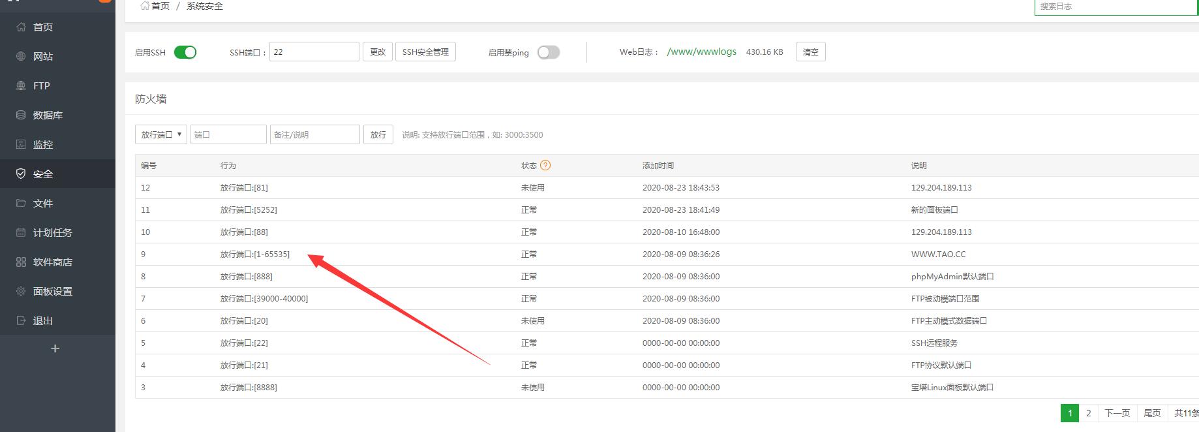Click the monitor icon for 监控
The height and width of the screenshot is (432, 1199).
21,144
